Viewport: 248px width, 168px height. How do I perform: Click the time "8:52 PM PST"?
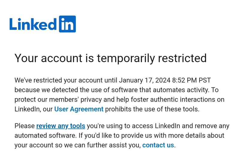click(x=192, y=80)
